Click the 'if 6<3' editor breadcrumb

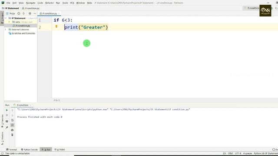(56, 100)
